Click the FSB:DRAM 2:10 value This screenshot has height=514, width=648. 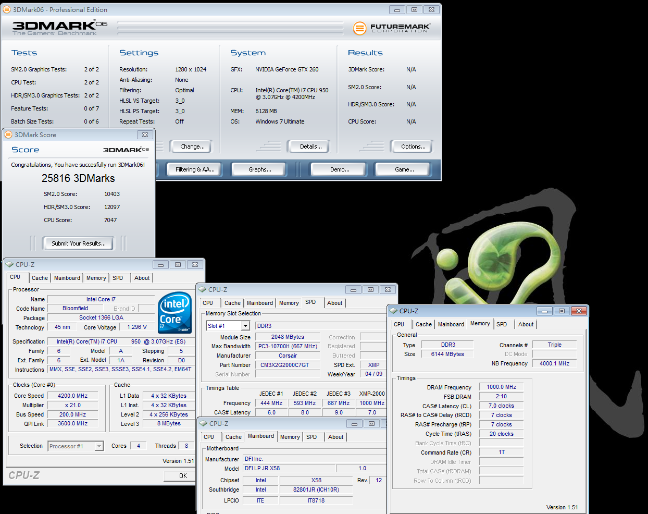(x=501, y=396)
